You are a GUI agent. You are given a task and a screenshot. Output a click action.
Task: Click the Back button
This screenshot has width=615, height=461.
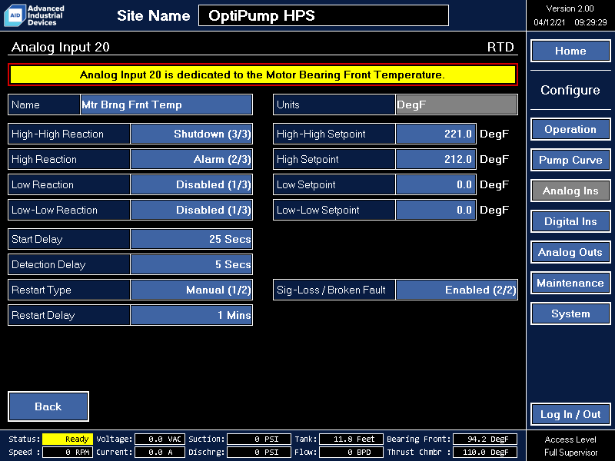tap(48, 406)
